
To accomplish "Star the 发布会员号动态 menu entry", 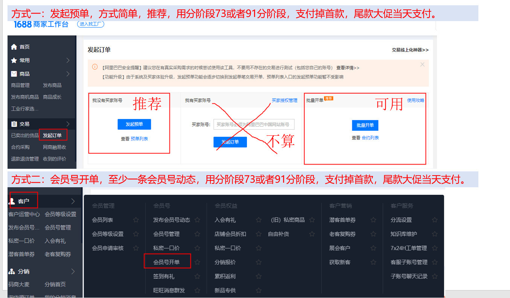I will point(197,220).
